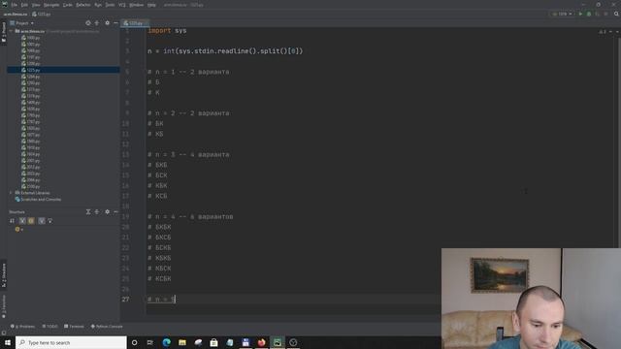Click the Search Everywhere magnifier icon
The height and width of the screenshot is (349, 621).
(x=616, y=14)
